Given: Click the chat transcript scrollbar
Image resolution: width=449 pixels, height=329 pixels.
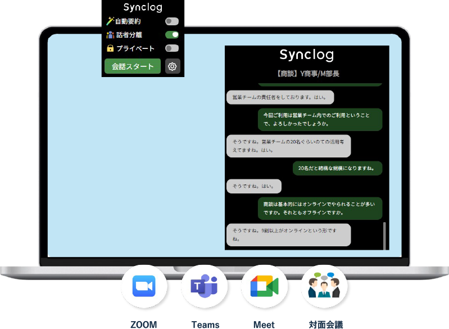Looking at the screenshot, I should 385,235.
